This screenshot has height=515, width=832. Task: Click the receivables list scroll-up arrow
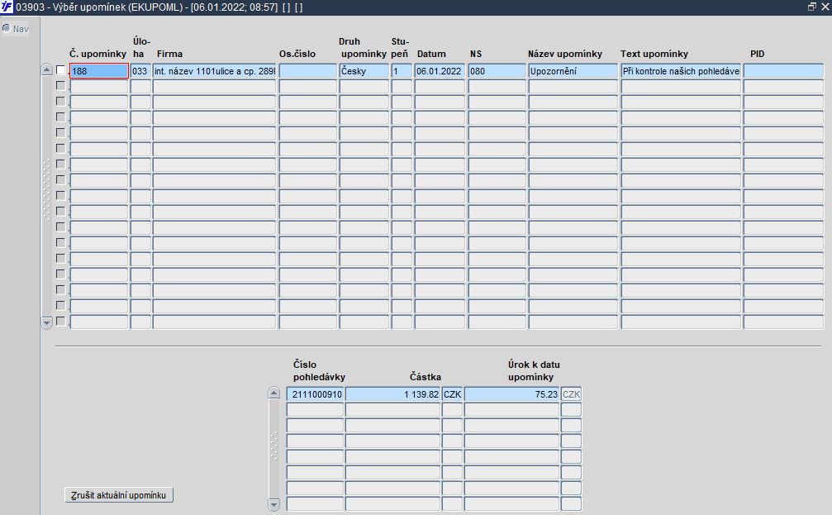pyautogui.click(x=273, y=393)
